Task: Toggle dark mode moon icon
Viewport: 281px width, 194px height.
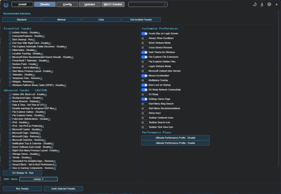Action: pyautogui.click(x=255, y=5)
